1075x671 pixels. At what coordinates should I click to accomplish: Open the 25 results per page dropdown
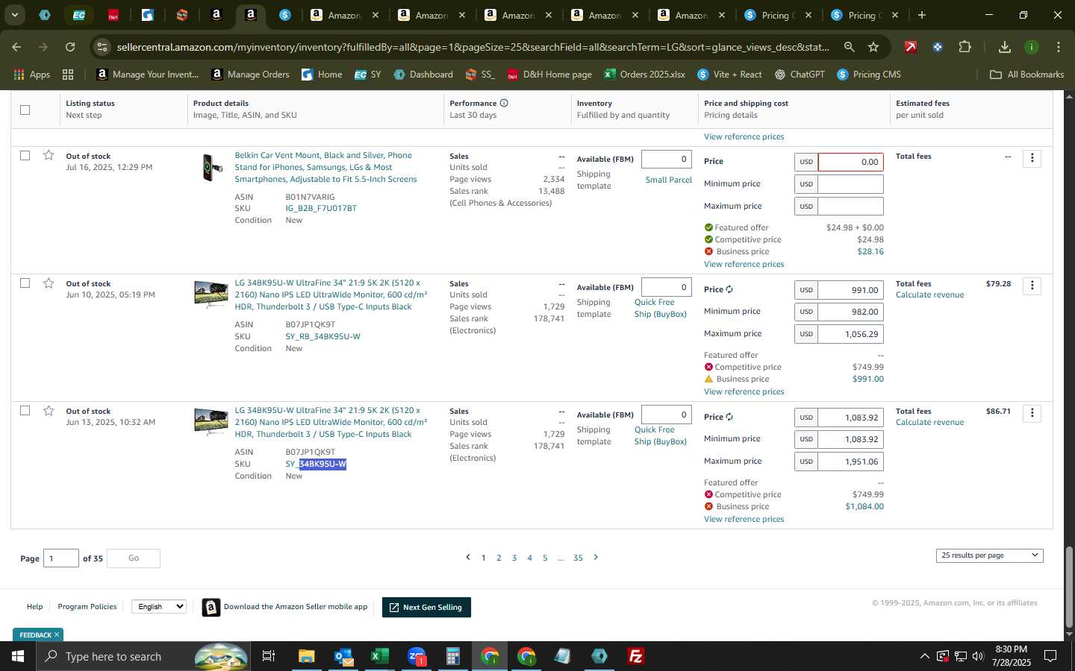[x=989, y=555]
